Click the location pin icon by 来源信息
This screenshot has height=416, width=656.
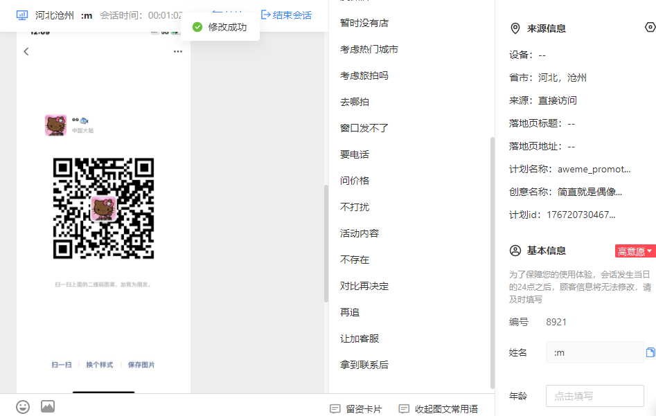515,28
